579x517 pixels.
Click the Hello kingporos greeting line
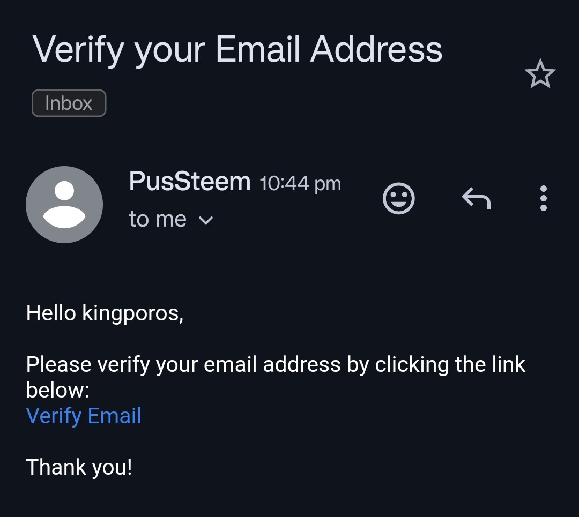coord(105,313)
